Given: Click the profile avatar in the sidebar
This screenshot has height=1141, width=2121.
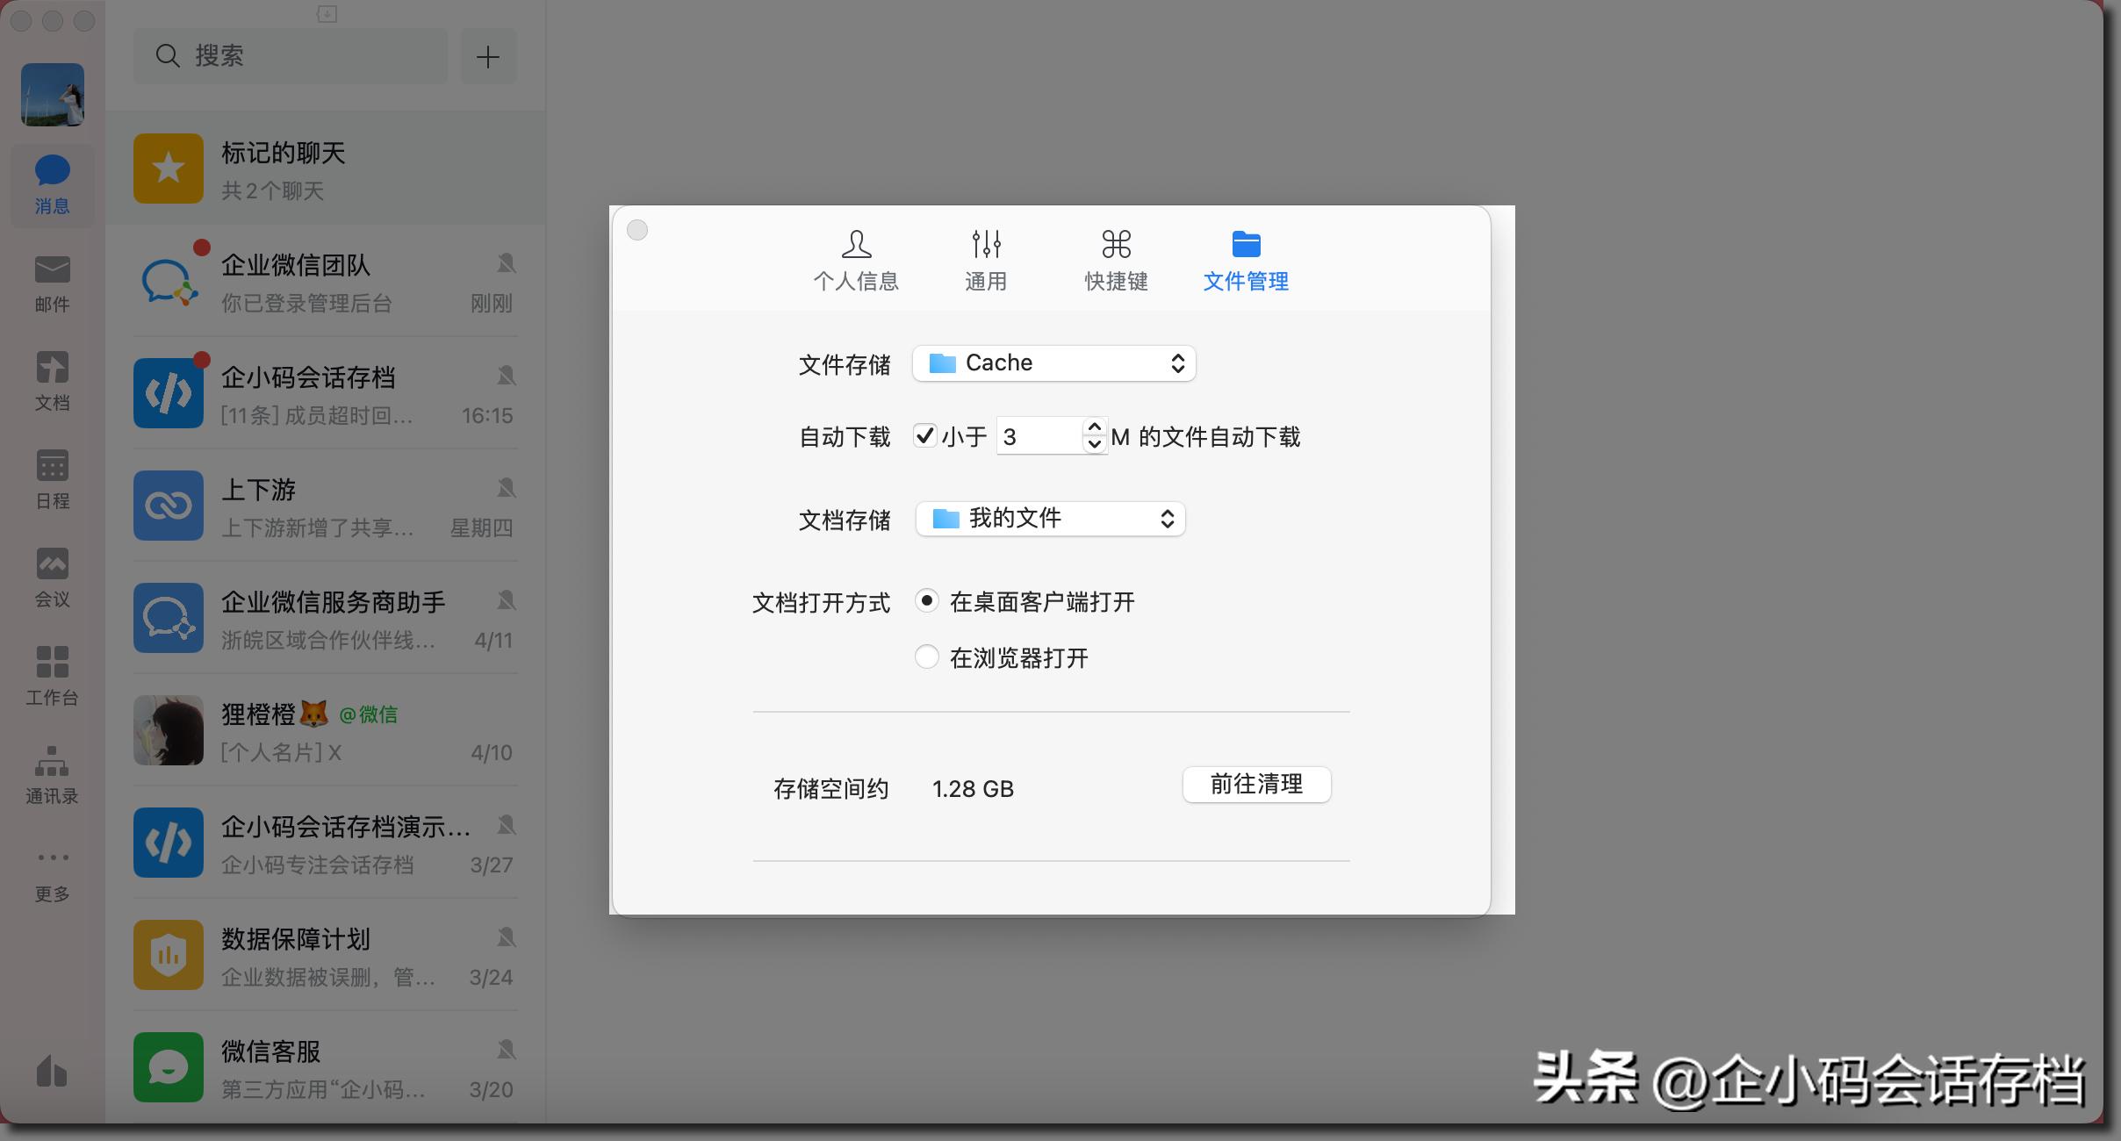Looking at the screenshot, I should coord(52,94).
